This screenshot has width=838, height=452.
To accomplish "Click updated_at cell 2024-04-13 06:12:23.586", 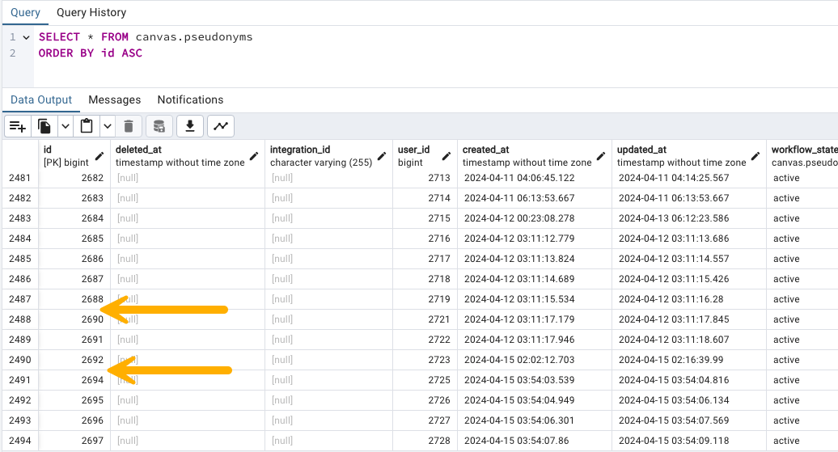I will tap(689, 218).
